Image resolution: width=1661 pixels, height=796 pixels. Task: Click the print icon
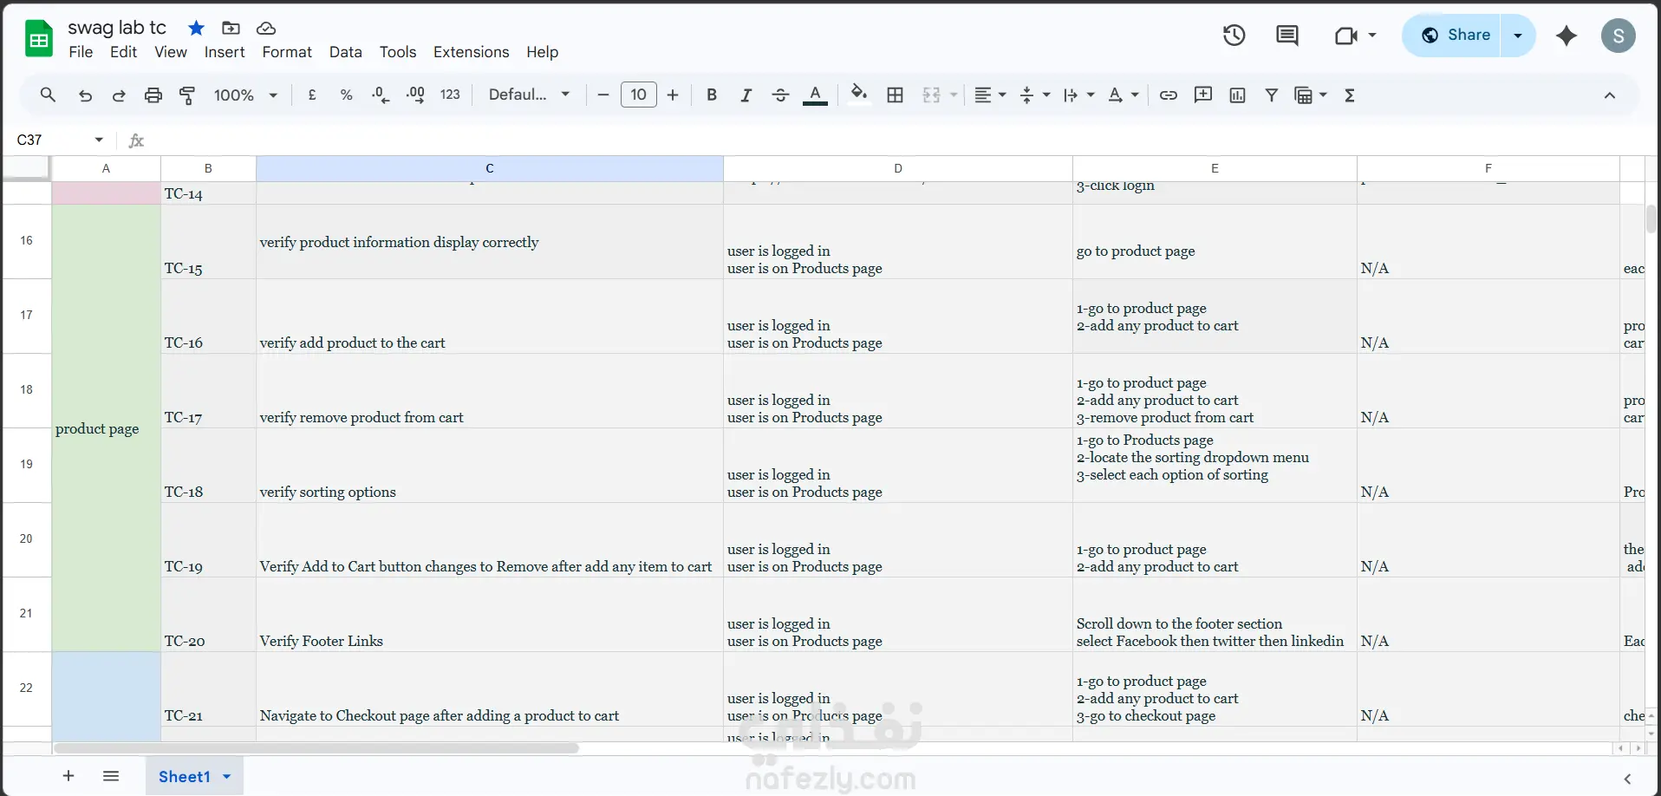[153, 95]
